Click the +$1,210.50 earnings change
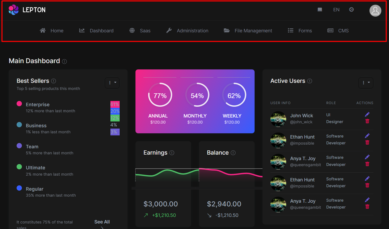This screenshot has height=229, width=389. [x=164, y=215]
